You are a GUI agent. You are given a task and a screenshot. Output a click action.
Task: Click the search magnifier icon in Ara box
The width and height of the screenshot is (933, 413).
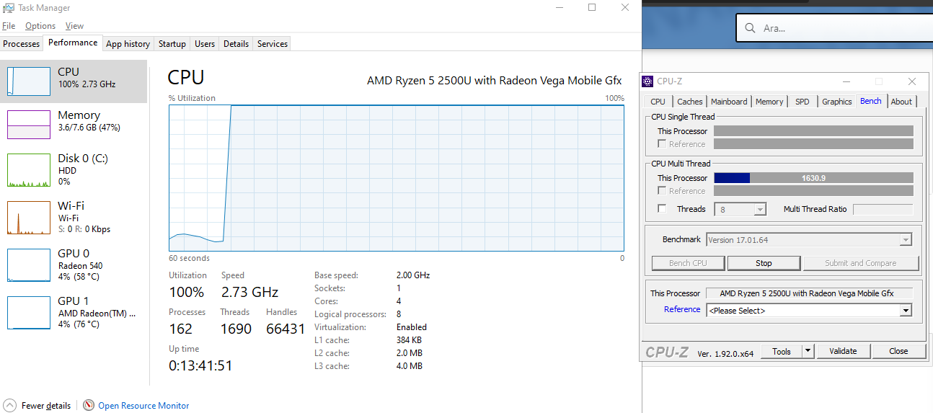point(750,28)
